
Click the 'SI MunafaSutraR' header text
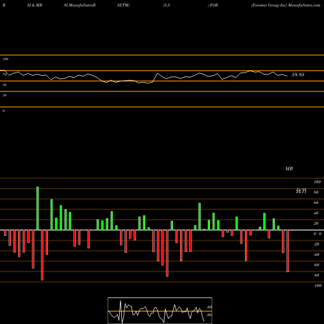click(x=80, y=5)
